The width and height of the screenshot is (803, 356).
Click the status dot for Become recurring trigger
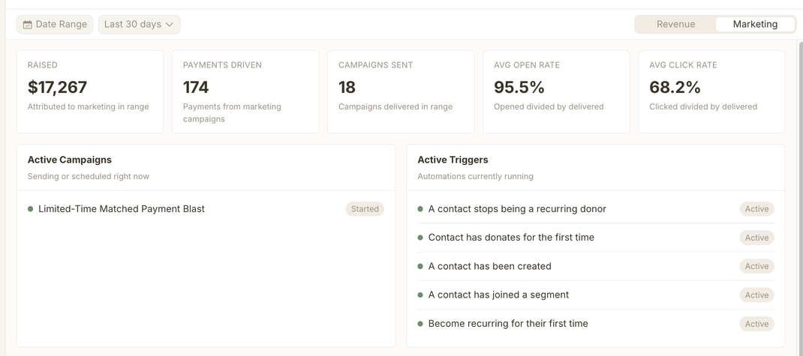420,323
